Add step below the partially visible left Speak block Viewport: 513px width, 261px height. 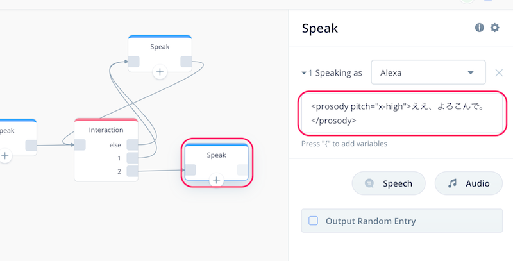tap(4, 156)
